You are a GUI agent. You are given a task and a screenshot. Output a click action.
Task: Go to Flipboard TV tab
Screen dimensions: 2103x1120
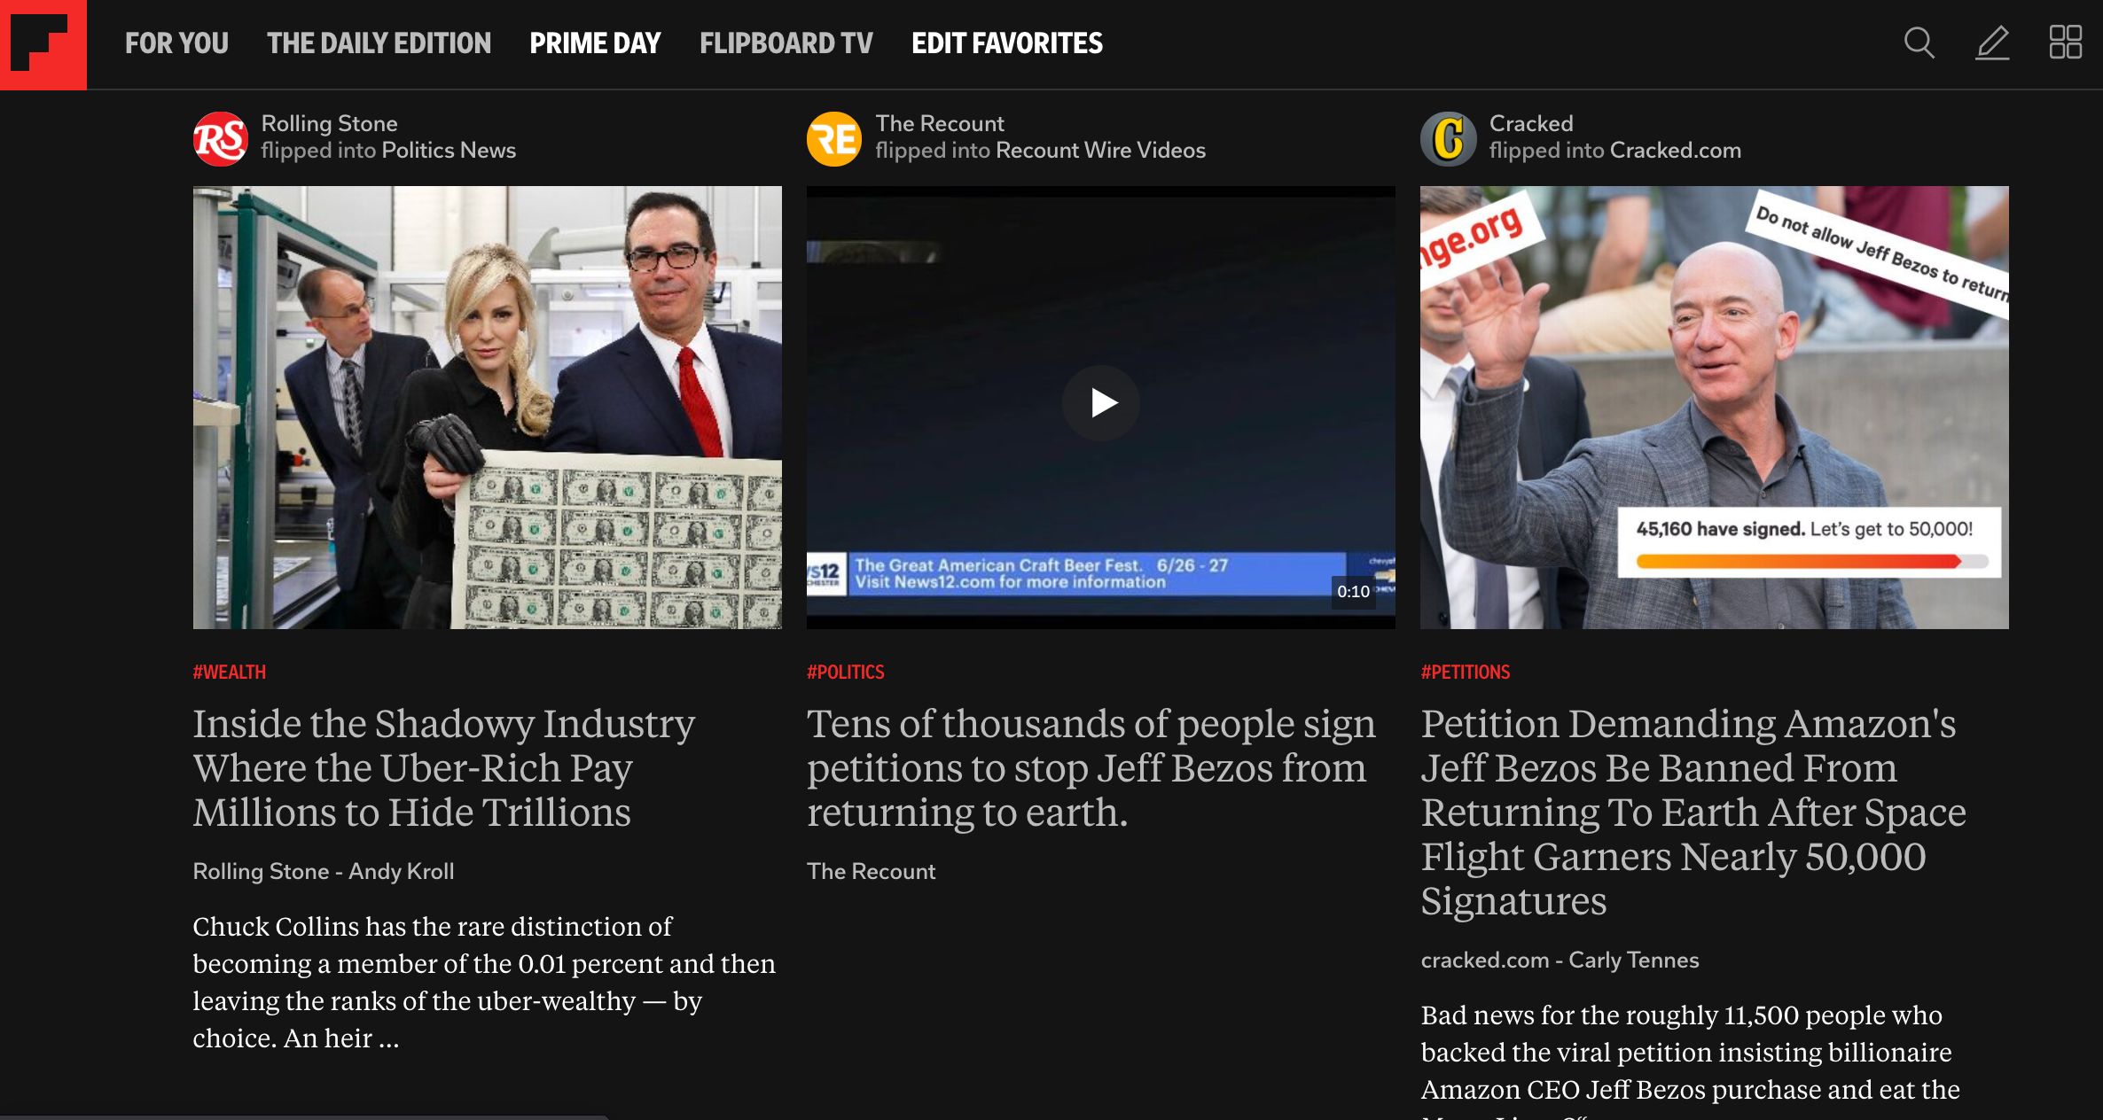(786, 43)
